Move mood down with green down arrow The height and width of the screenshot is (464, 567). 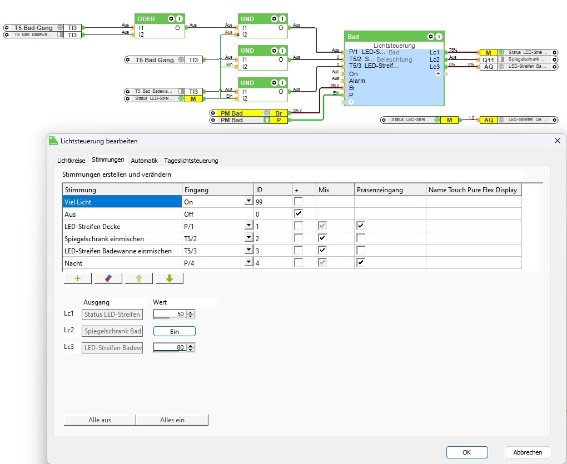169,278
